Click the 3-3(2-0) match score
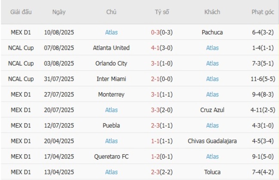 [162, 110]
